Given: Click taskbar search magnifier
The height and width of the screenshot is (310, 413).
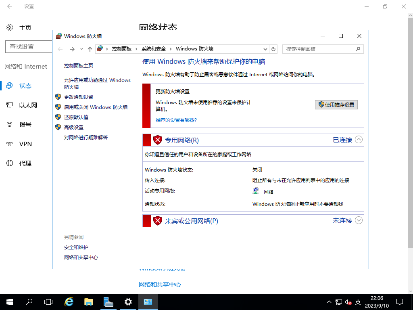Looking at the screenshot, I should [29, 302].
